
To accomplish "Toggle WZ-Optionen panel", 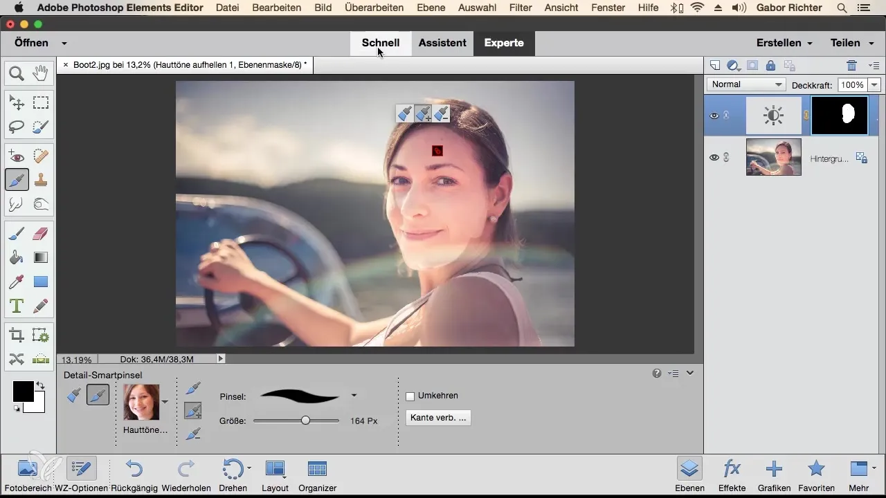I will click(x=82, y=474).
